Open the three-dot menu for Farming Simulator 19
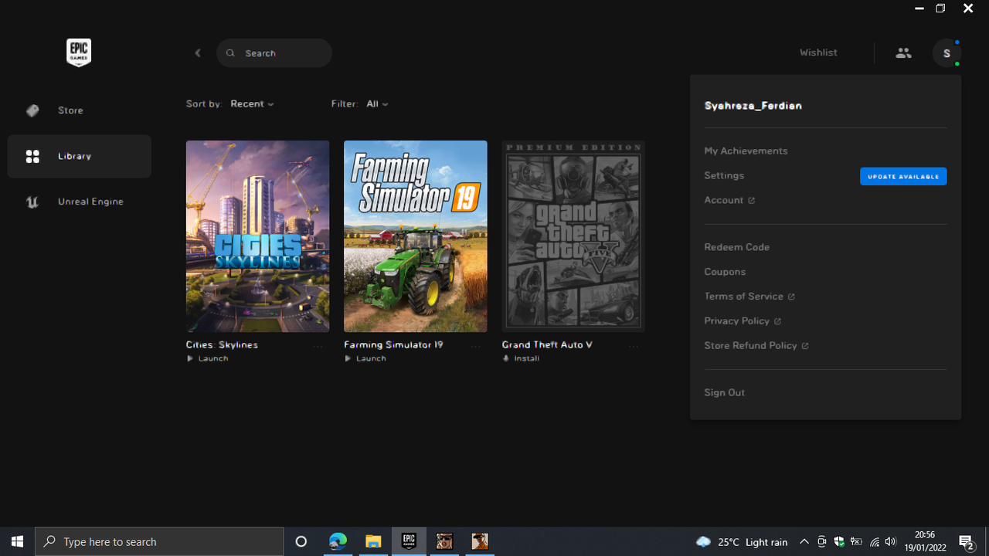This screenshot has height=556, width=989. (476, 347)
